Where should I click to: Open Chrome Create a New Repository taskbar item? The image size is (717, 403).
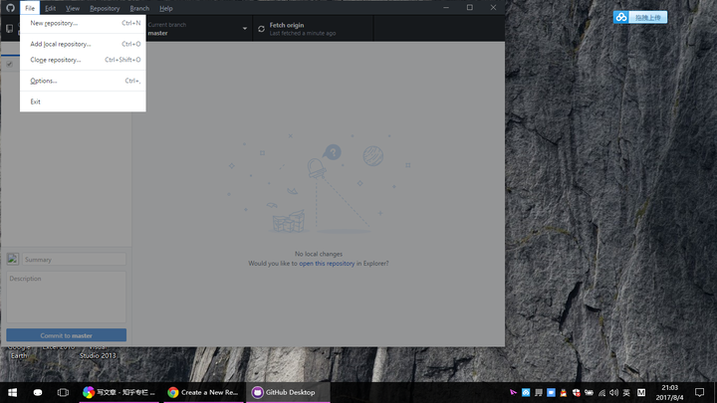click(x=204, y=392)
